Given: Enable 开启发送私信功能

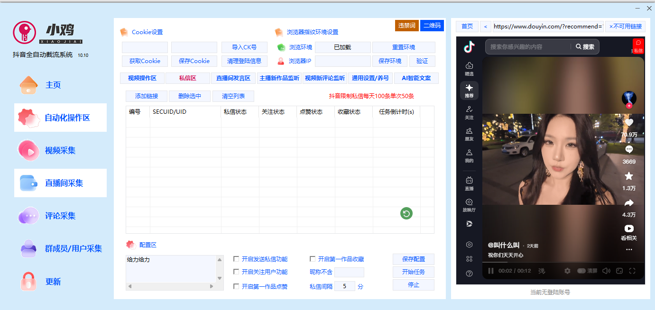Looking at the screenshot, I should point(236,258).
